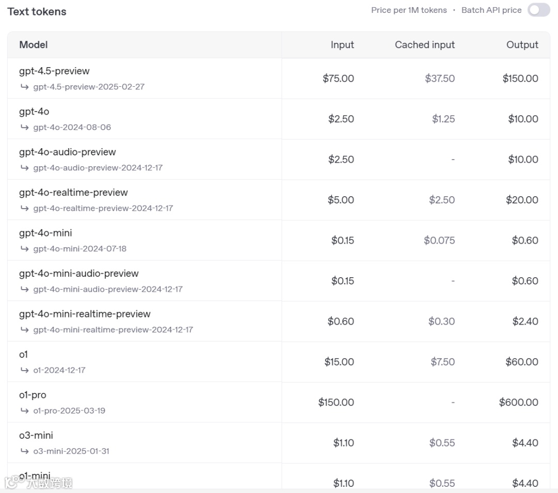Click the arrow icon beside gpt-4.5-preview-2025-02-27

point(24,87)
